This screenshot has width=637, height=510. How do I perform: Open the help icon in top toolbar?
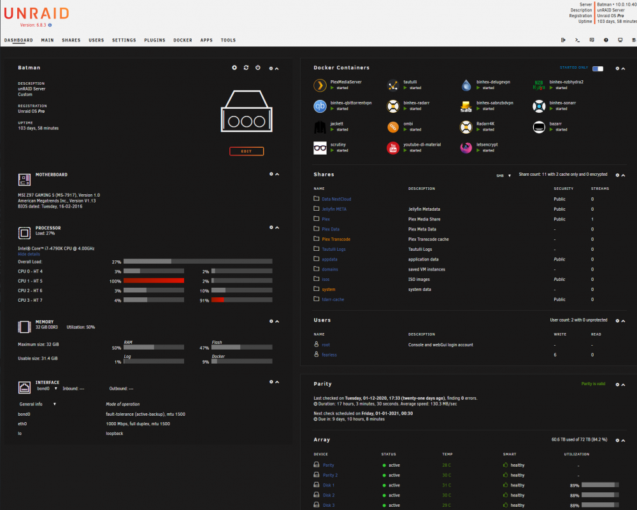pyautogui.click(x=606, y=39)
